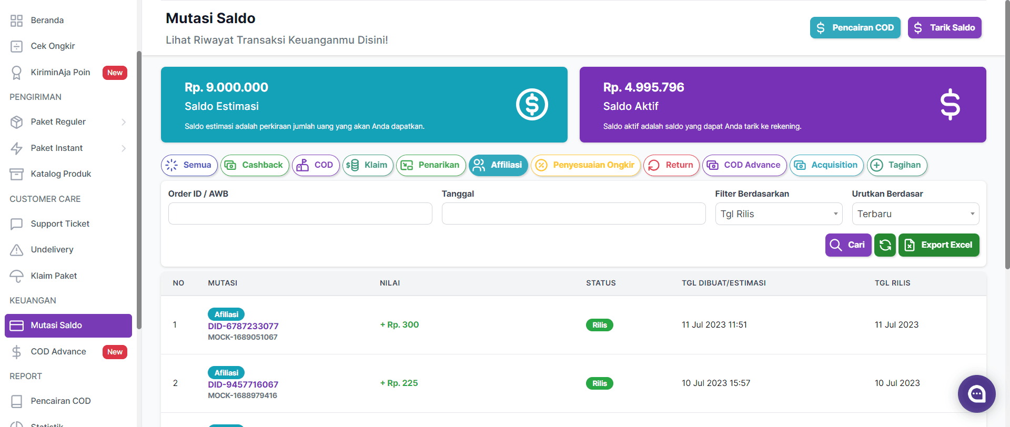Open Cek Ongkir from sidebar
This screenshot has height=427, width=1010.
pyautogui.click(x=53, y=46)
